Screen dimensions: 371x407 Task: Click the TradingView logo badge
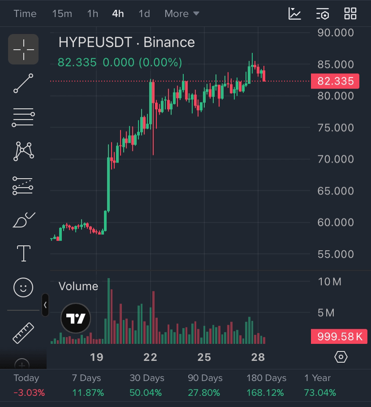pos(76,318)
